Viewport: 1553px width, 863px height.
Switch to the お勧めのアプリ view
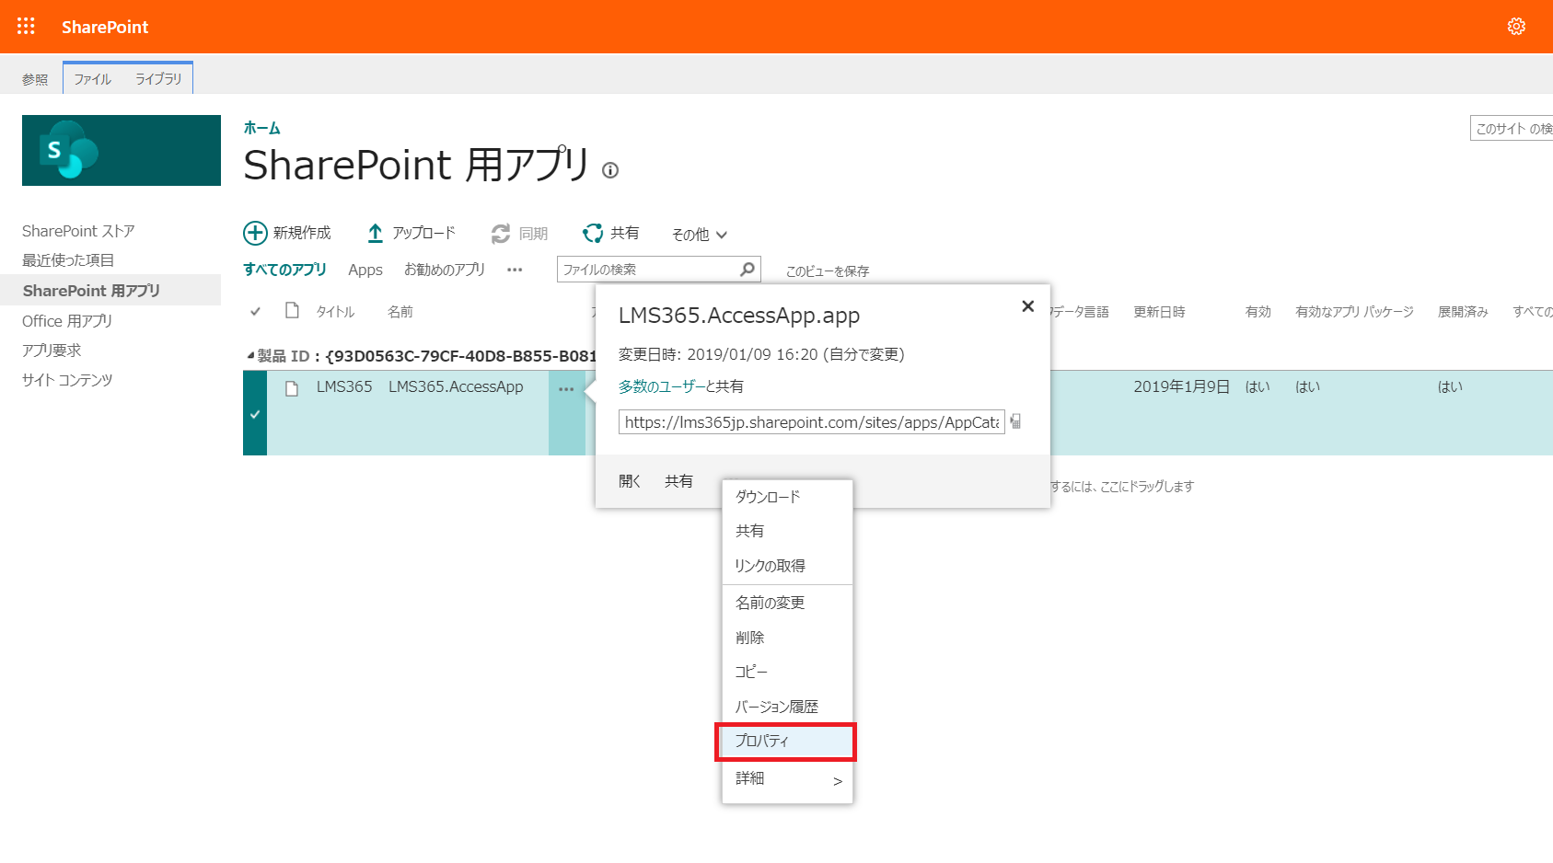pyautogui.click(x=445, y=270)
